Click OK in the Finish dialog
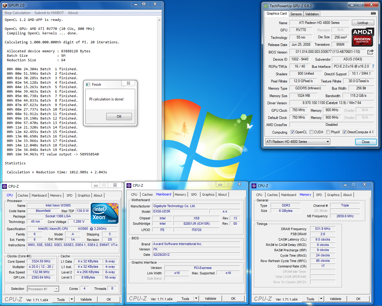Viewport: 382px width, 306px height. tap(119, 117)
